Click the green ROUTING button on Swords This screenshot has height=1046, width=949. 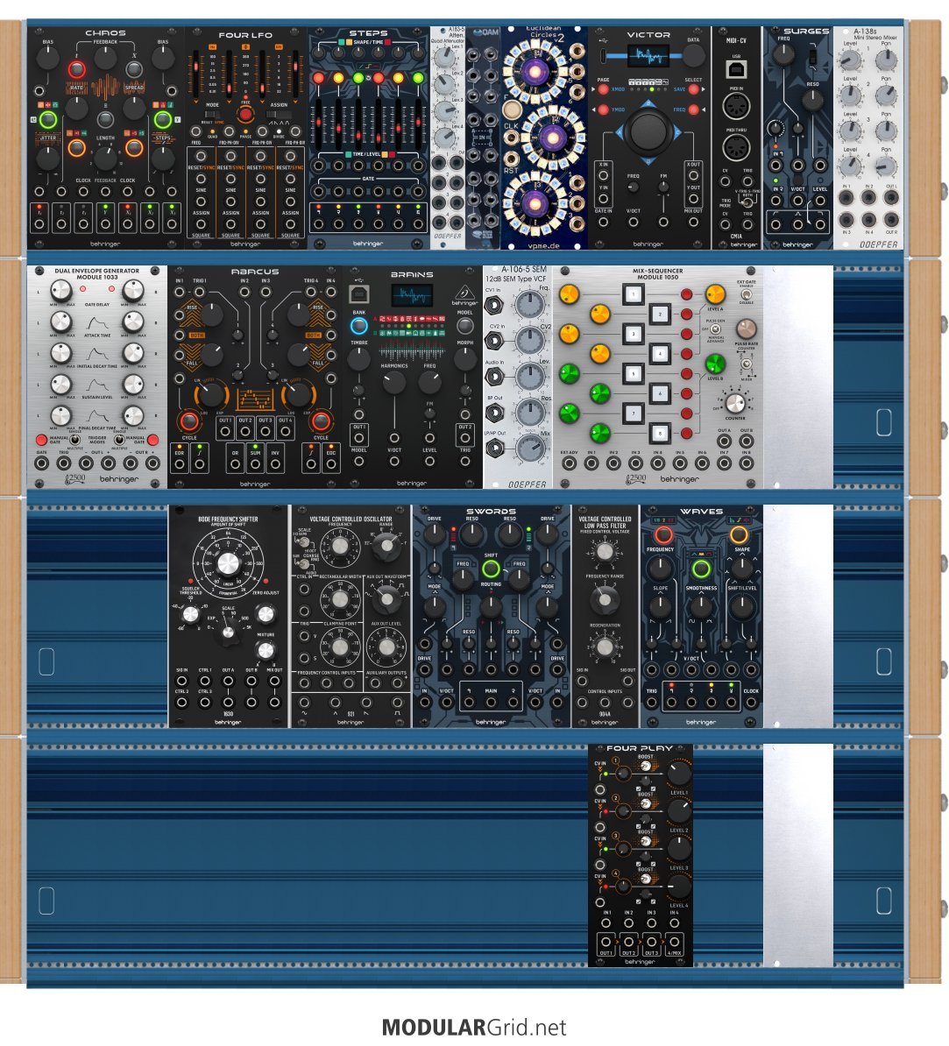point(492,569)
